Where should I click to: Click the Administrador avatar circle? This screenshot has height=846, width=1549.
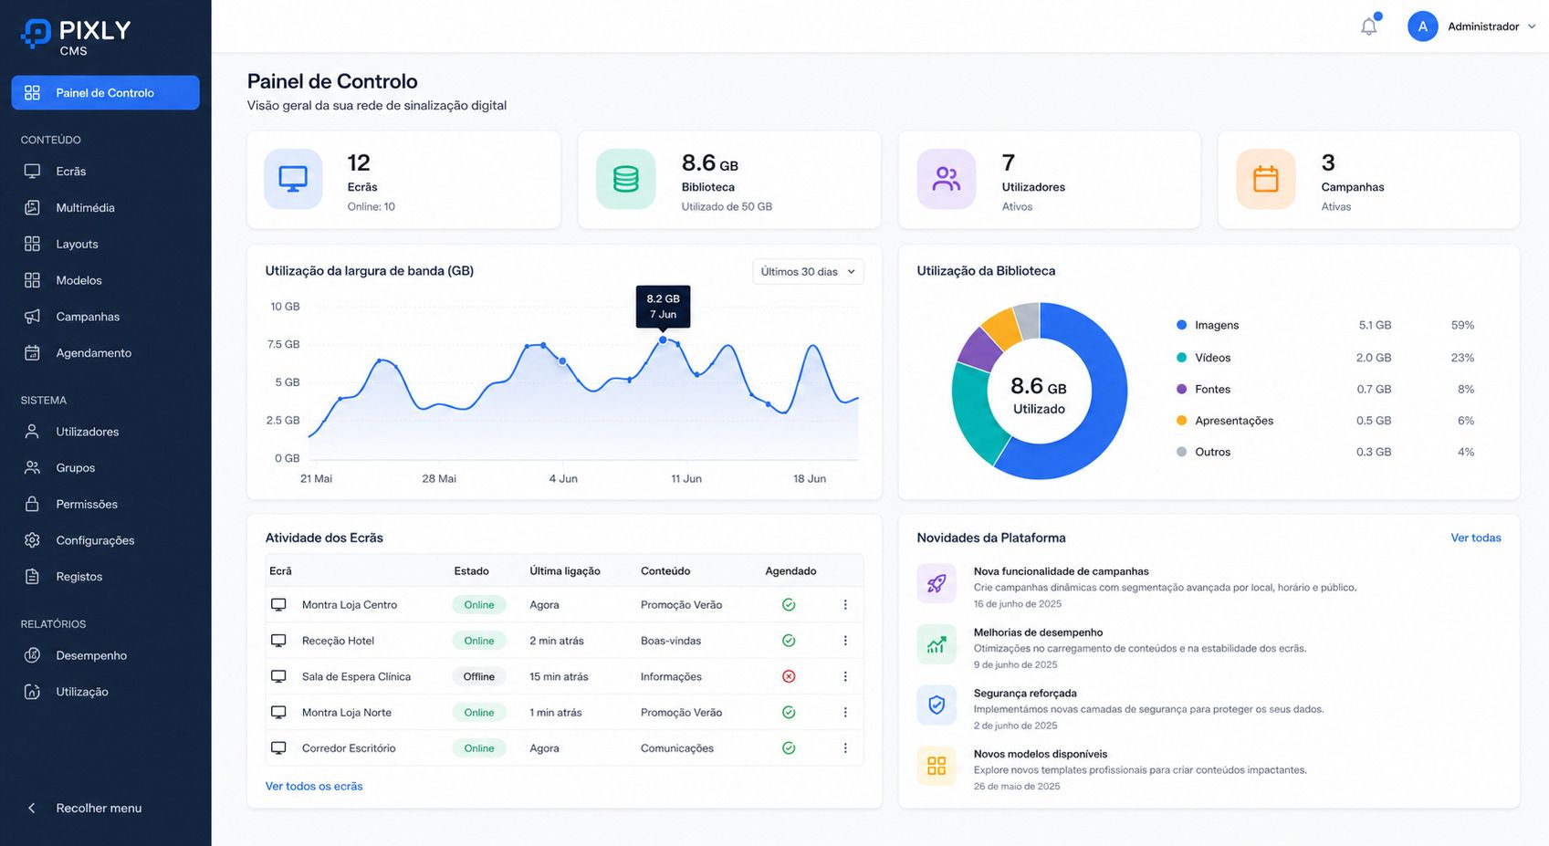[1422, 26]
